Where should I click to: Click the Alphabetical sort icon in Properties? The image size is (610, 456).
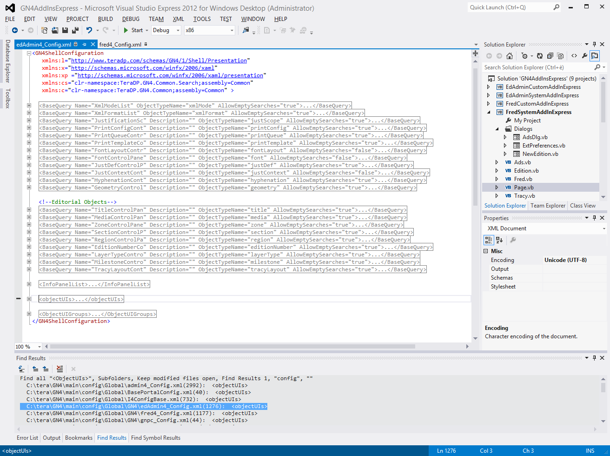click(x=499, y=240)
